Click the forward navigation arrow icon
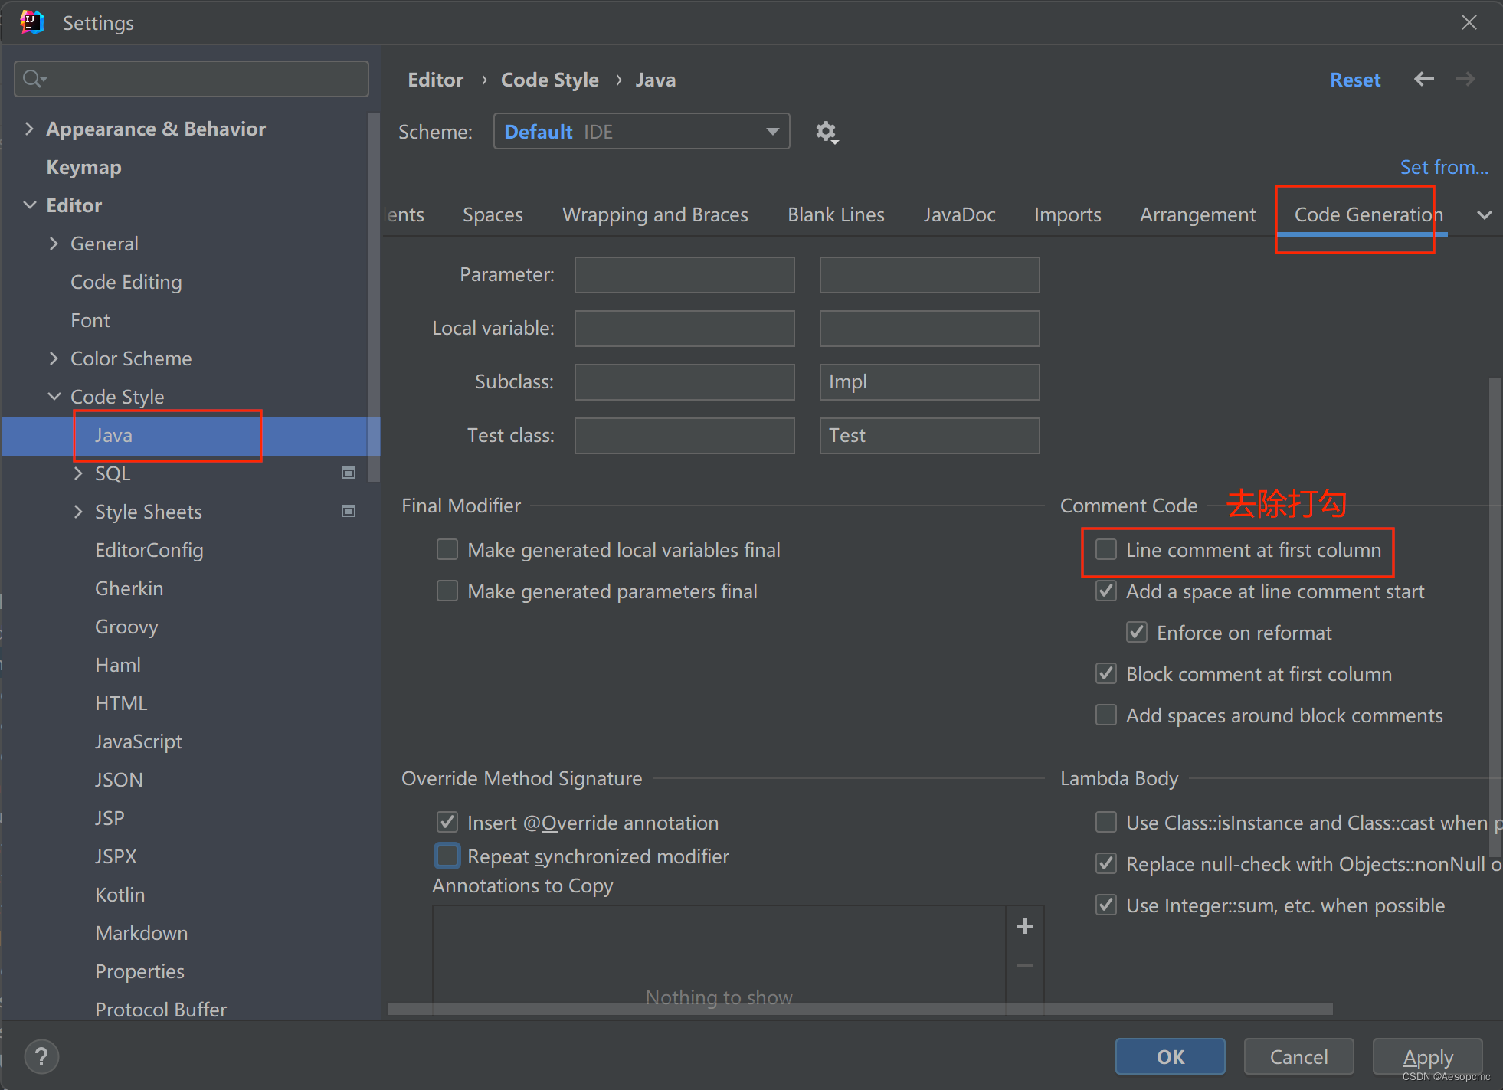Viewport: 1503px width, 1090px height. click(1465, 80)
